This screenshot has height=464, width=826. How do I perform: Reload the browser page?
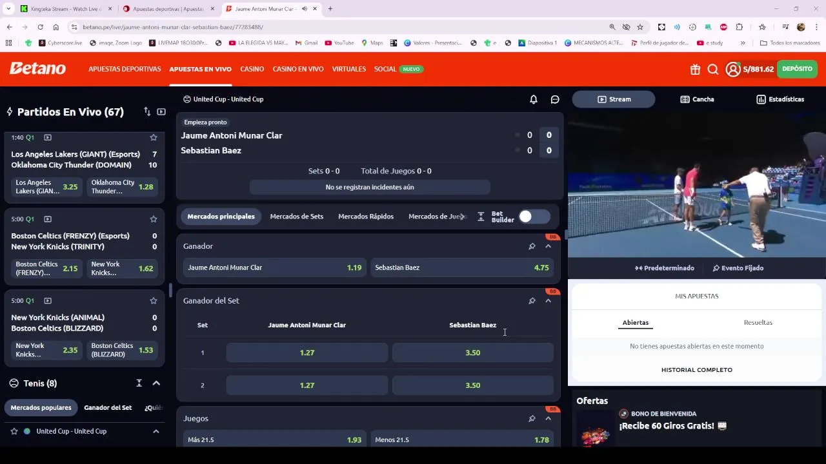click(40, 27)
